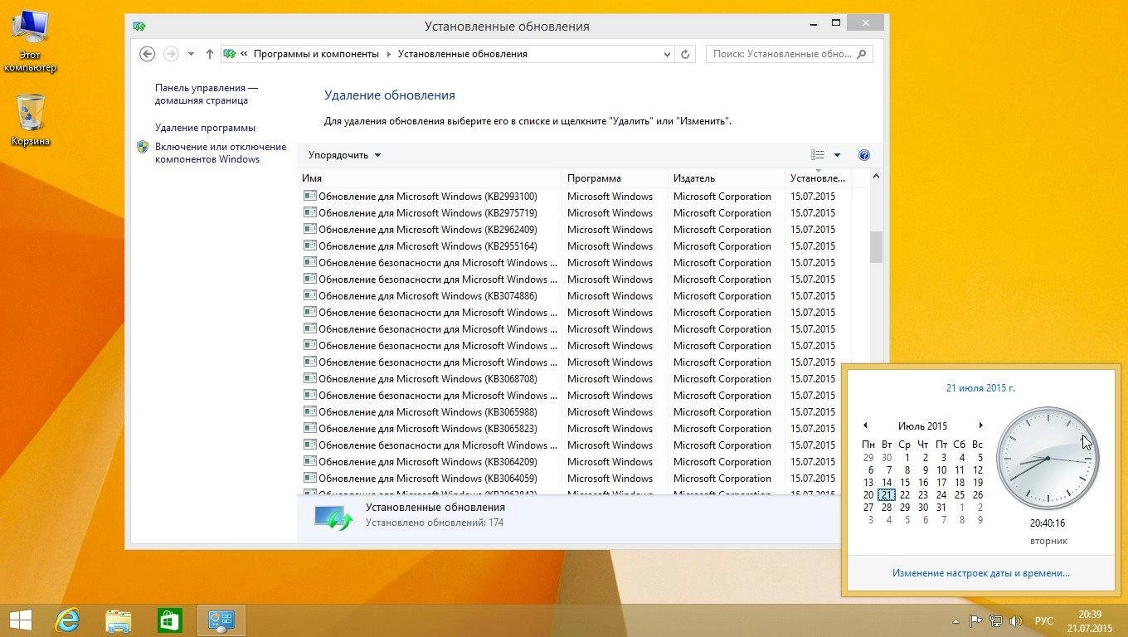Select update KB2975719 row

(574, 213)
